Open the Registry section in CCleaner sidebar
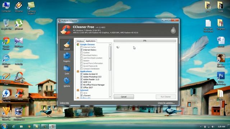Screen dimensions: 230x129 [x=67, y=57]
